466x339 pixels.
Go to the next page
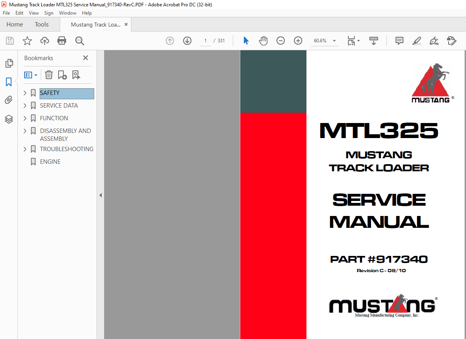tap(187, 41)
